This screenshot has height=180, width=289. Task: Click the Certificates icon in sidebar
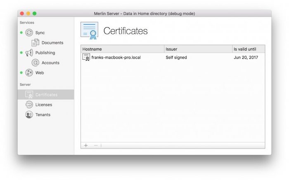[x=29, y=94]
